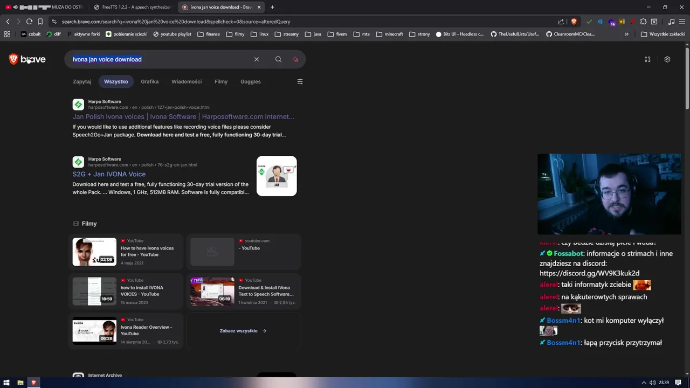
Task: Expand hidden system tray icons chevron
Action: [644, 383]
